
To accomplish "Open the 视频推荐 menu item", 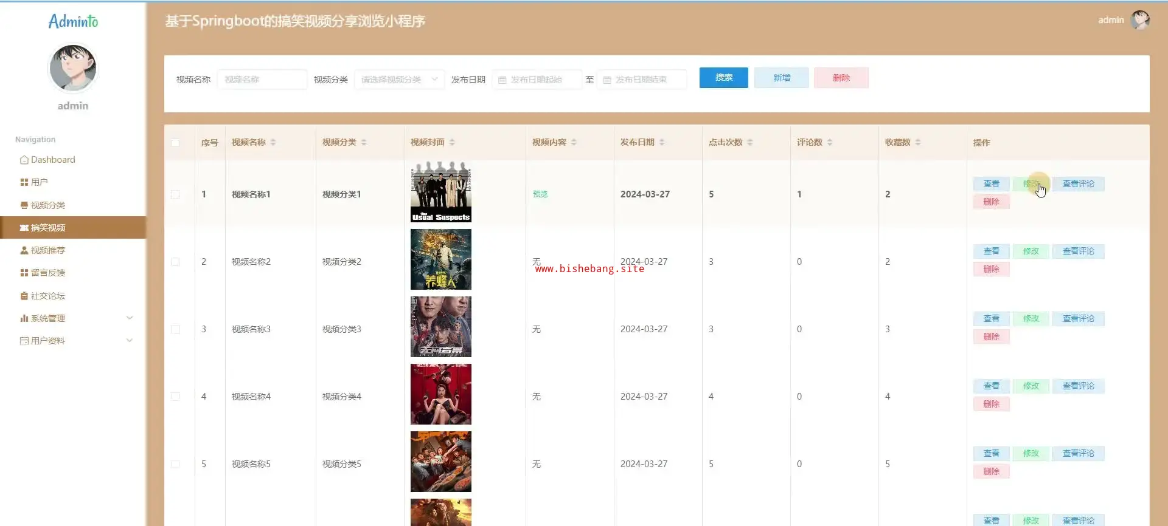I will pos(73,250).
